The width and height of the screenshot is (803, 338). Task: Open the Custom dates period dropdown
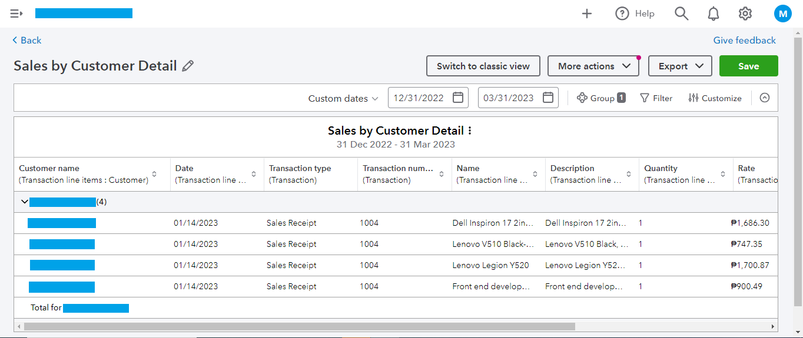[343, 99]
